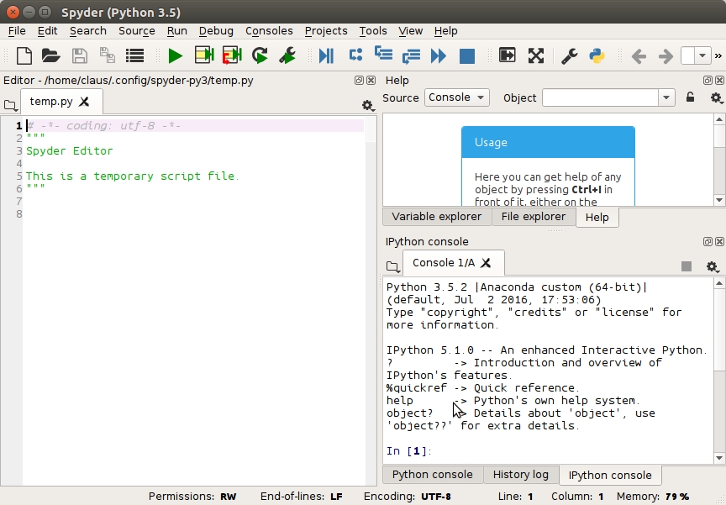Maximize the current pane
Image resolution: width=726 pixels, height=505 pixels.
pos(508,55)
